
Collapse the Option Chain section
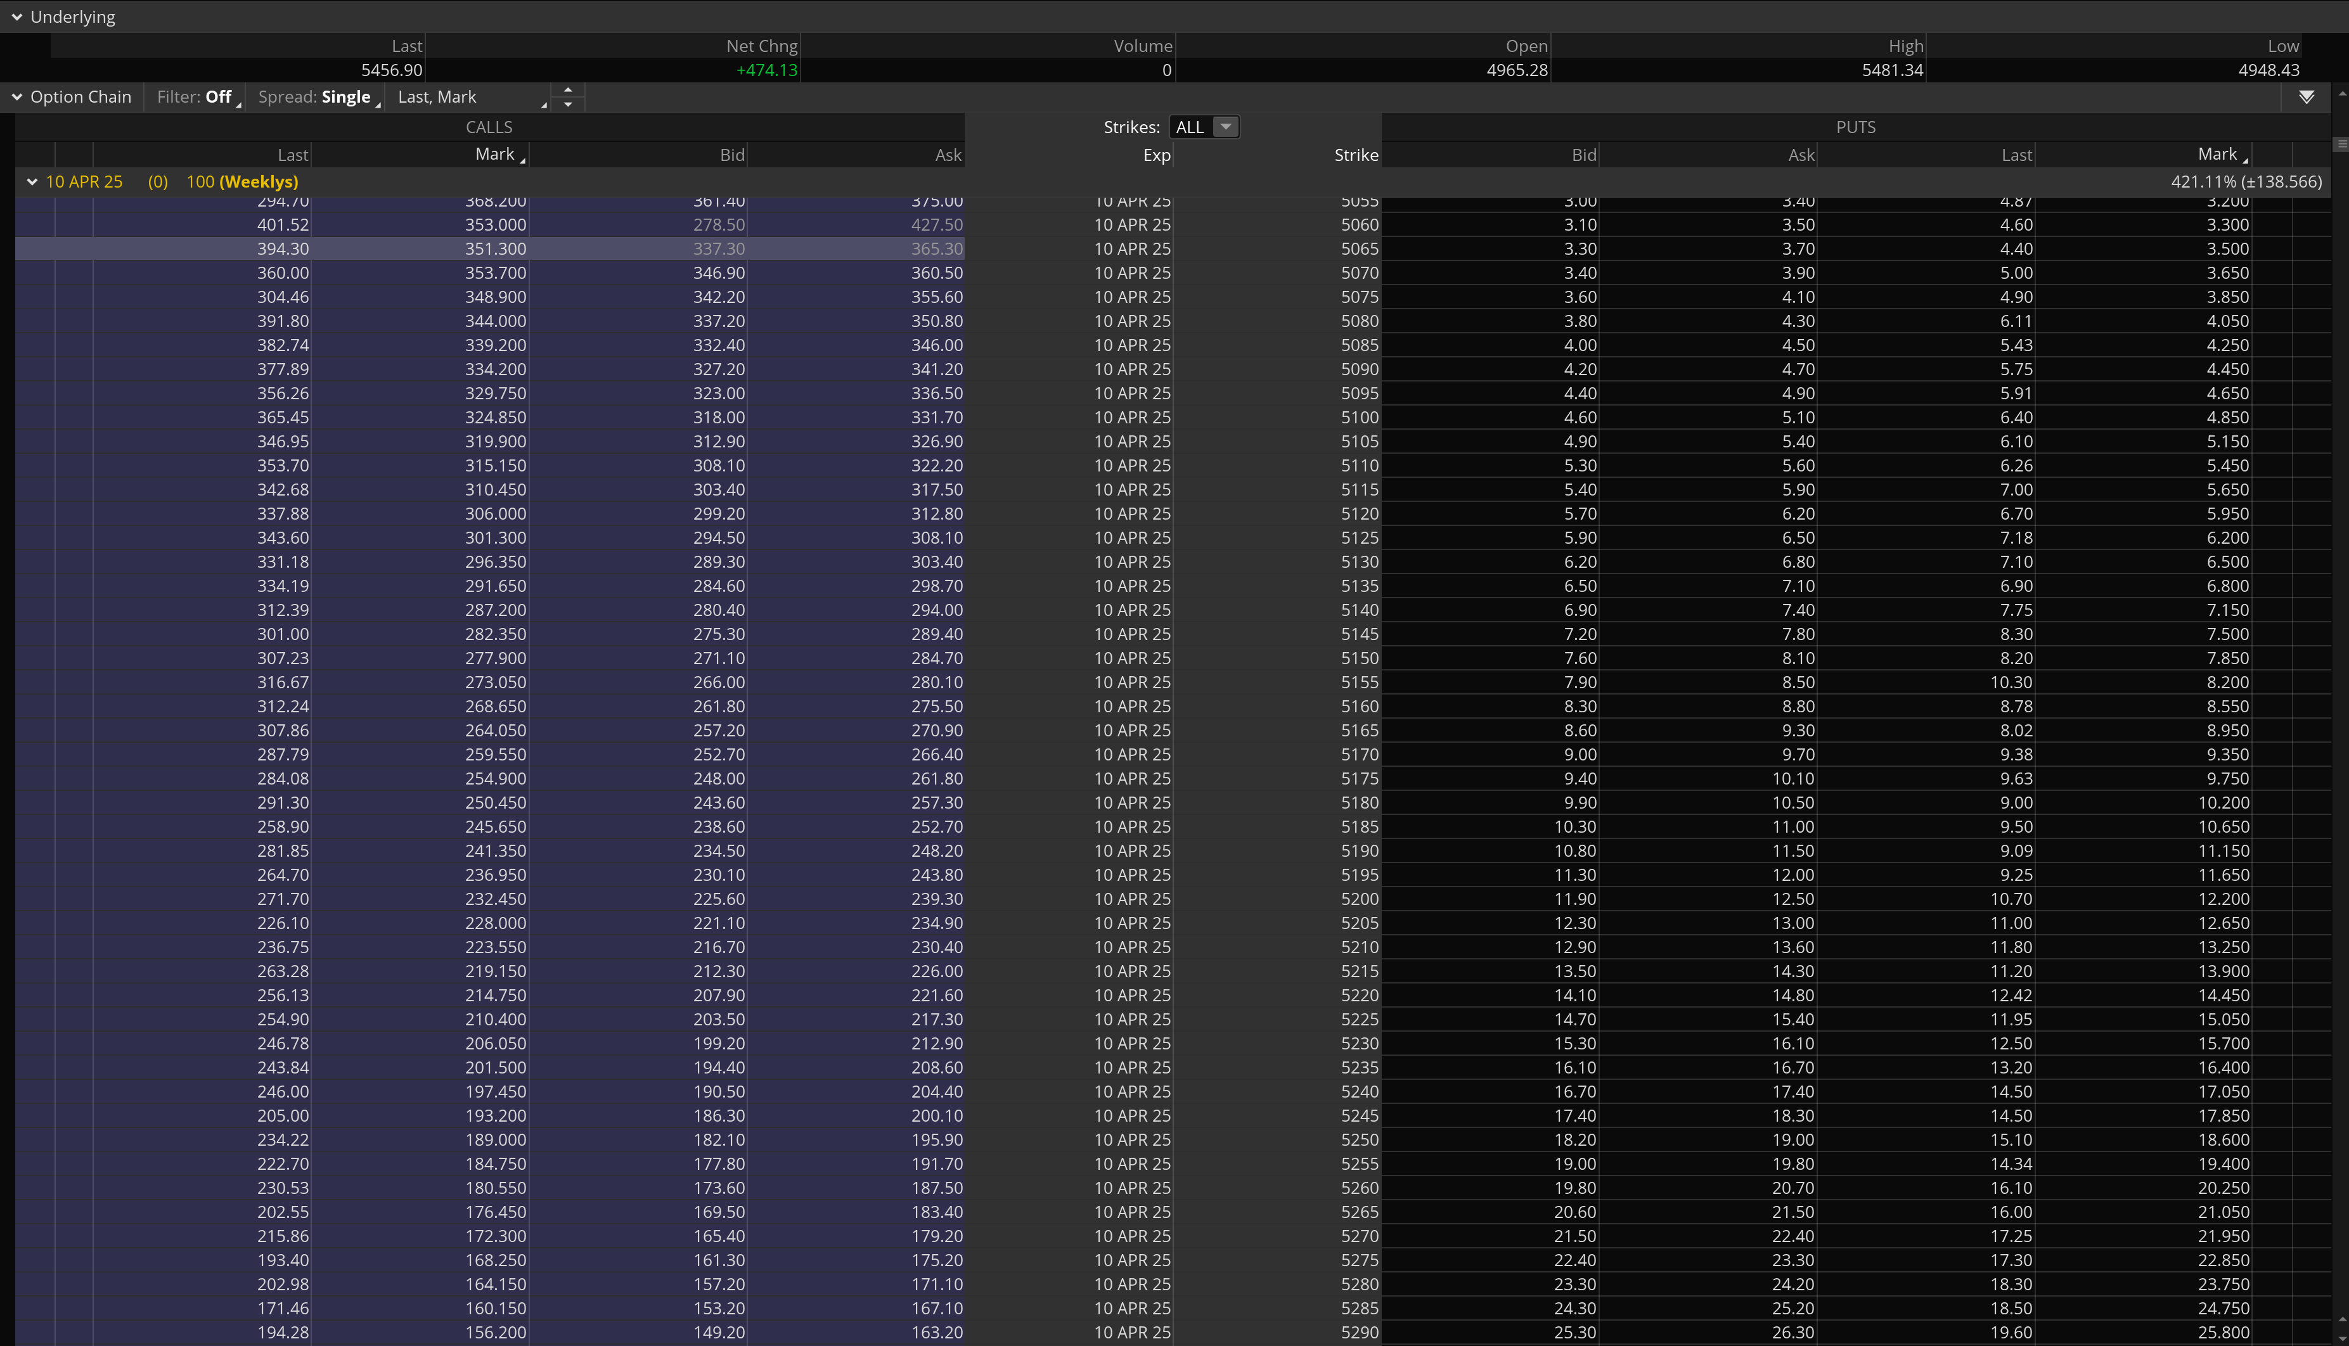coord(16,97)
